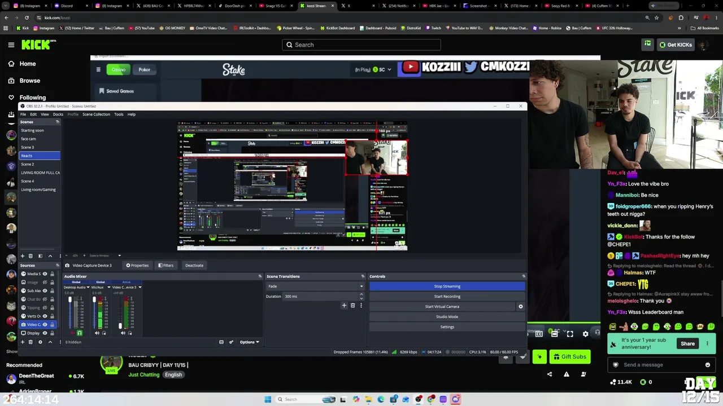723x406 pixels.
Task: Open Audio Mixer Options dropdown
Action: [249, 342]
